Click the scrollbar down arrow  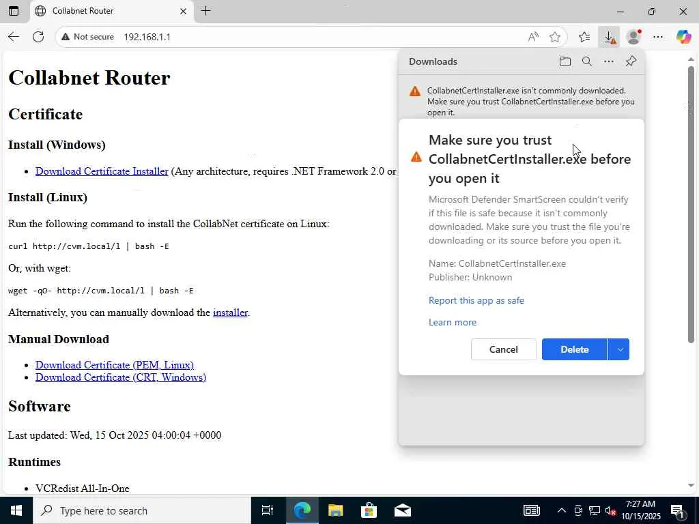click(691, 485)
